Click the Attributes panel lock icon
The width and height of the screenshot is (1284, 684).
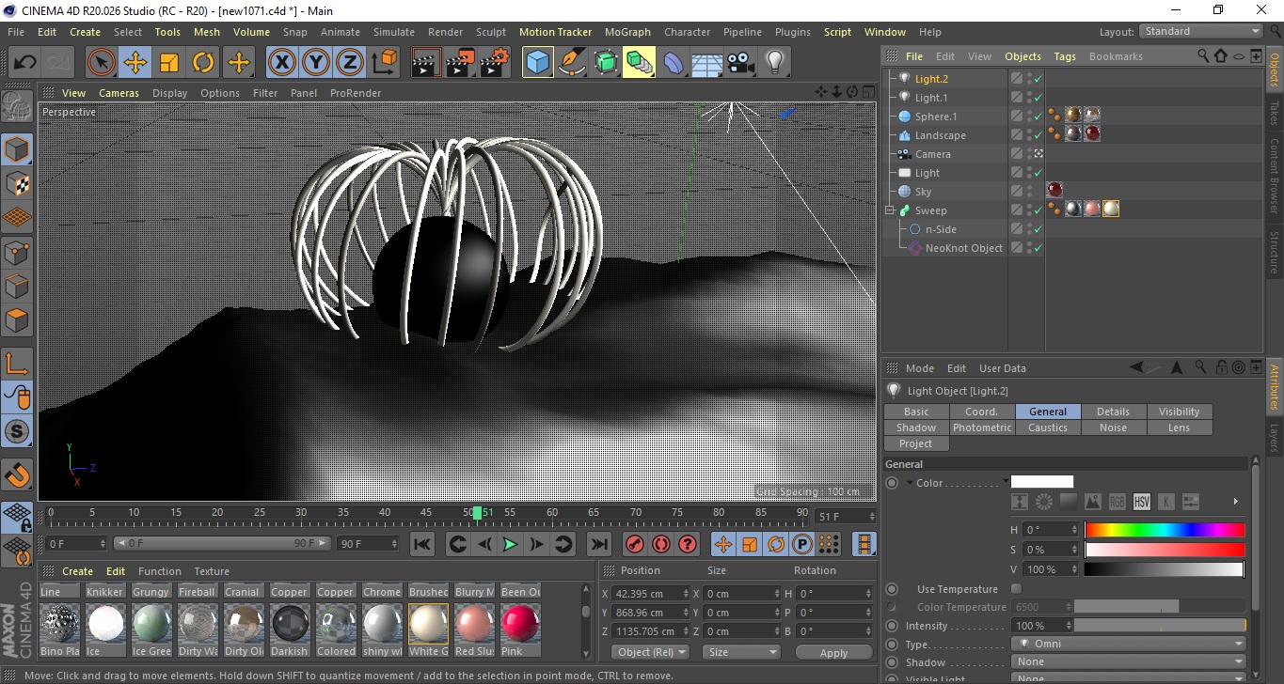pos(1221,367)
